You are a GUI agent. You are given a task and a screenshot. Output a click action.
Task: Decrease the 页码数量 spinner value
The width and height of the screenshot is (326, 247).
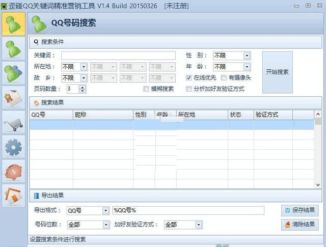pos(83,91)
